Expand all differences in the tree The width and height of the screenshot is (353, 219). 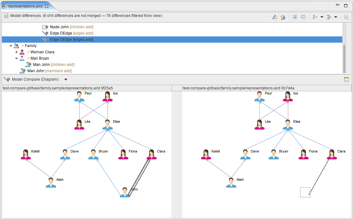point(295,17)
